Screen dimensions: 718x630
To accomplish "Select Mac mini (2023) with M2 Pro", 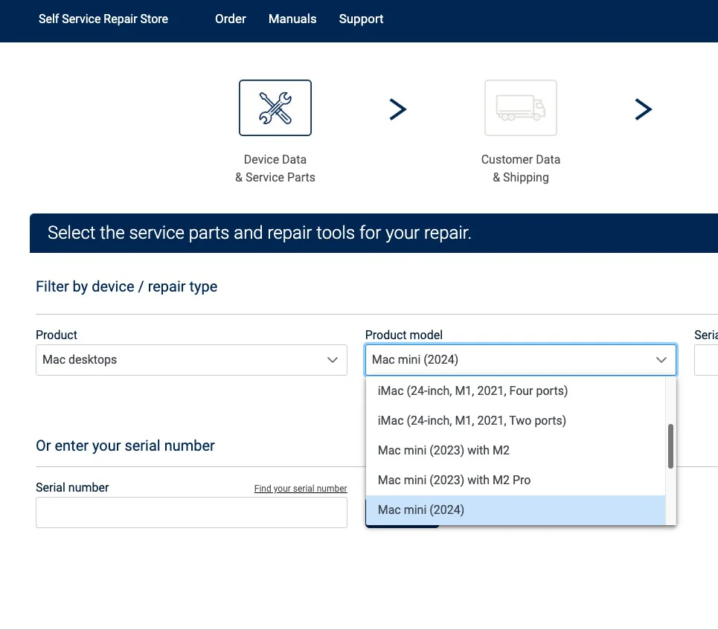I will pyautogui.click(x=516, y=480).
